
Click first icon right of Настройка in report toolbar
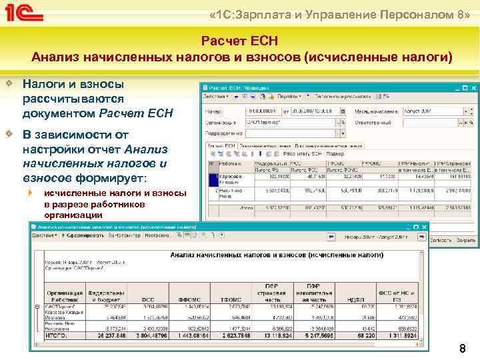coord(179,235)
